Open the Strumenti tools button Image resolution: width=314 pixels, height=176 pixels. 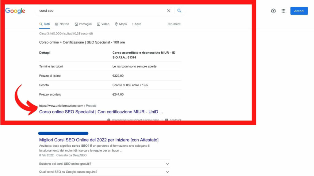(174, 24)
